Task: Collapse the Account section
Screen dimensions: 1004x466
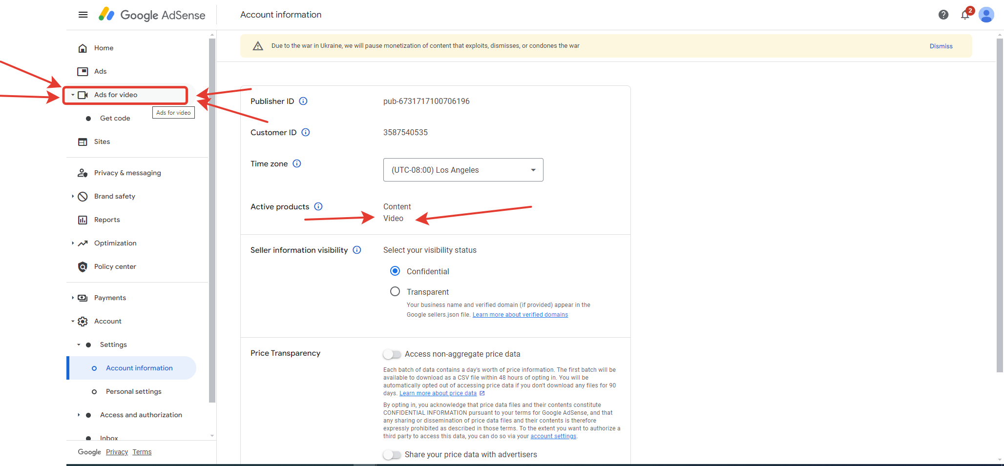Action: coord(73,321)
